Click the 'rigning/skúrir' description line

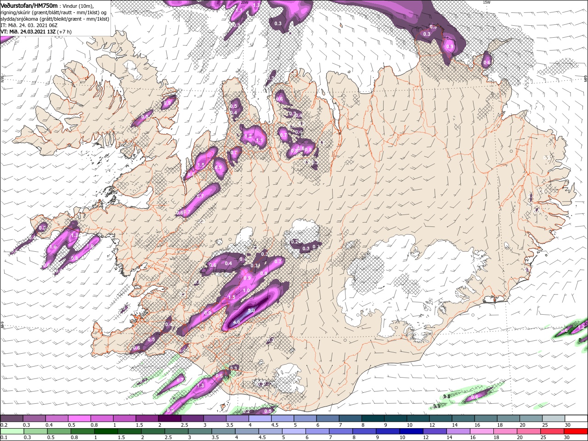click(54, 12)
